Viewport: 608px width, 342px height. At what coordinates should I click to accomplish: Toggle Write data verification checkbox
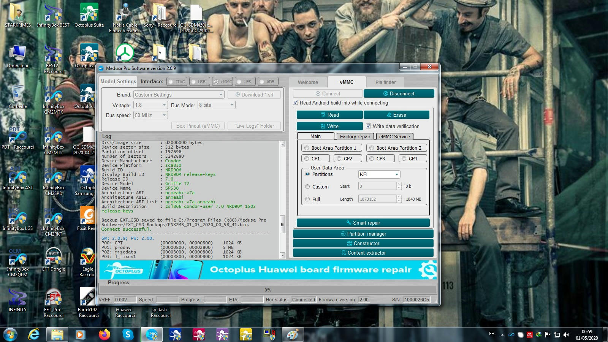(x=368, y=126)
